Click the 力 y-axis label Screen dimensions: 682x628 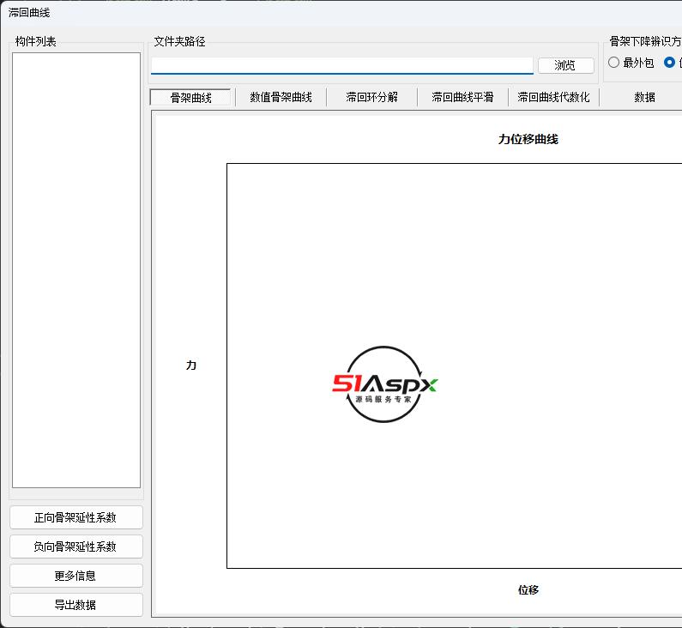[x=191, y=365]
